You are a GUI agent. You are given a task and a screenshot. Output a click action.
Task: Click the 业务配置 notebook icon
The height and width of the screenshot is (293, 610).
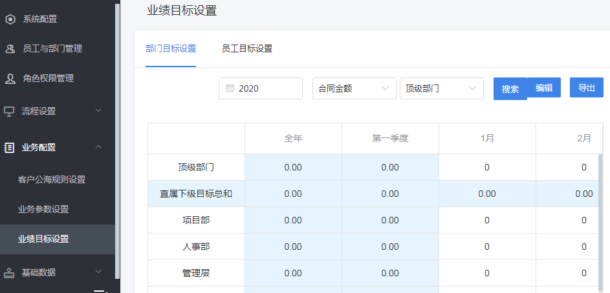pos(9,148)
